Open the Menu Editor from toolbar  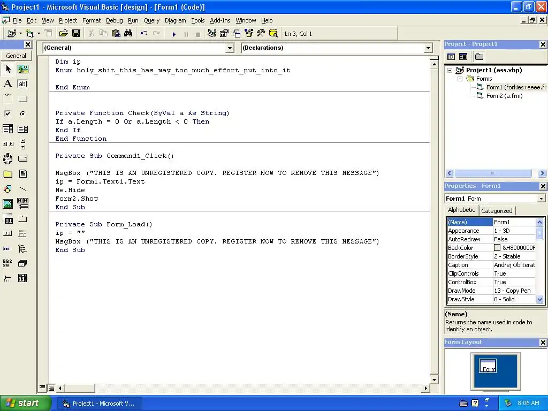pos(48,34)
